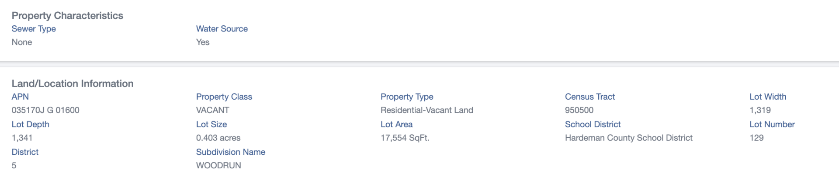This screenshot has height=181, width=839.
Task: Select the Sewer Type label
Action: tap(34, 29)
